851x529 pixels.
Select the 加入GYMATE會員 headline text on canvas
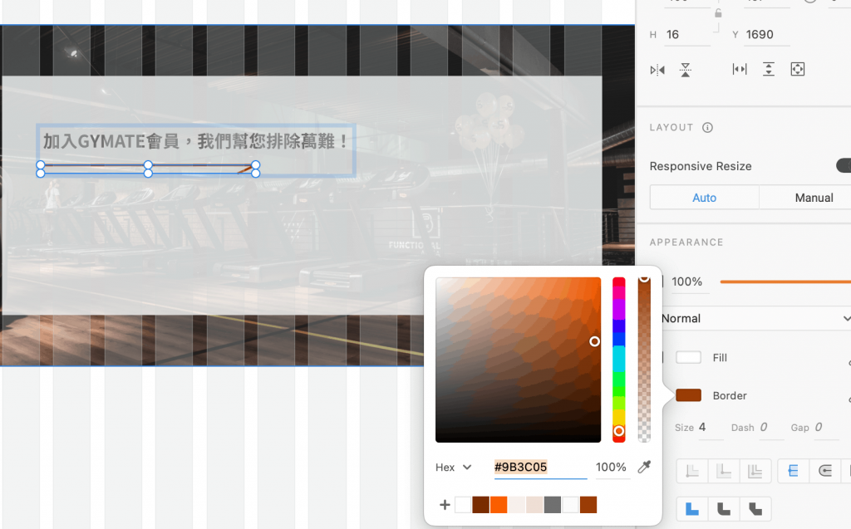(x=196, y=142)
